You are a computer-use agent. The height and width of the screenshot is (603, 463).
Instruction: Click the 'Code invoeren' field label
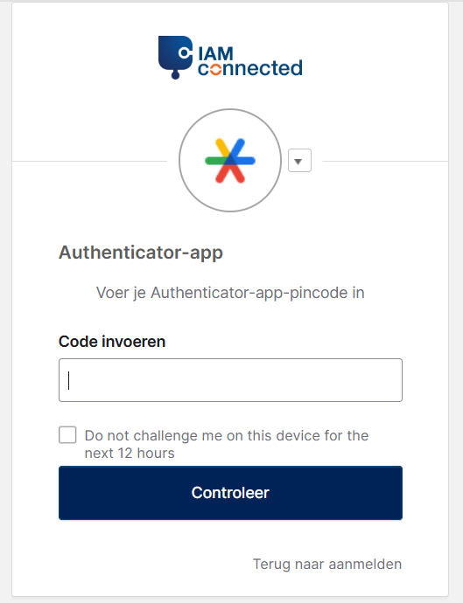click(112, 342)
